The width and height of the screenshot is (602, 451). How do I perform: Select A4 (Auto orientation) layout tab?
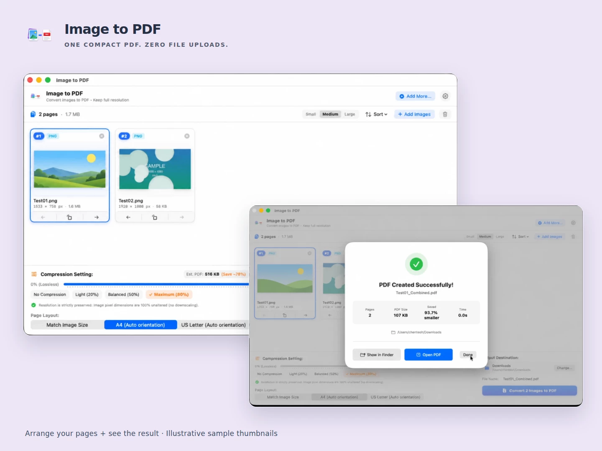(x=140, y=325)
